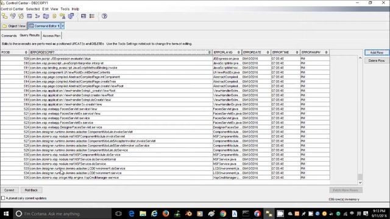Select the Query Results tab
The height and width of the screenshot is (219, 390).
coord(29,35)
